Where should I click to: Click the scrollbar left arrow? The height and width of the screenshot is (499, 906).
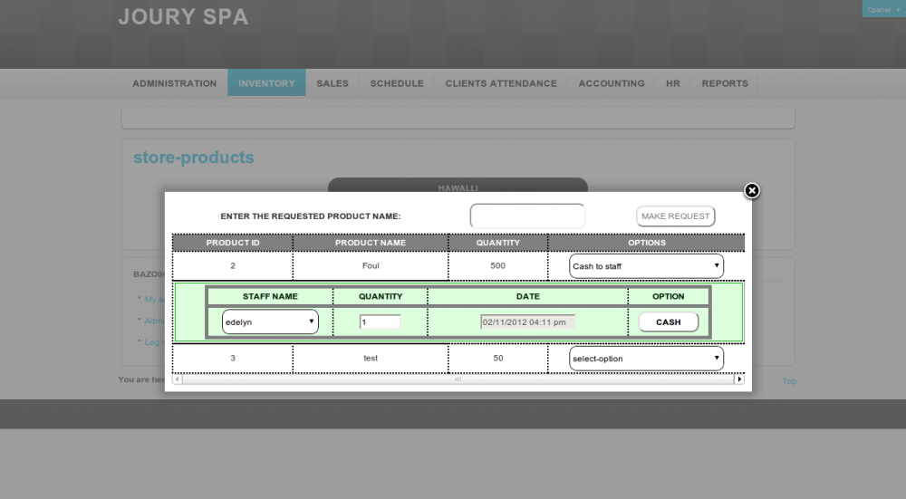(x=178, y=379)
